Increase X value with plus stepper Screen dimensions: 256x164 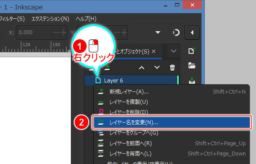(64, 32)
